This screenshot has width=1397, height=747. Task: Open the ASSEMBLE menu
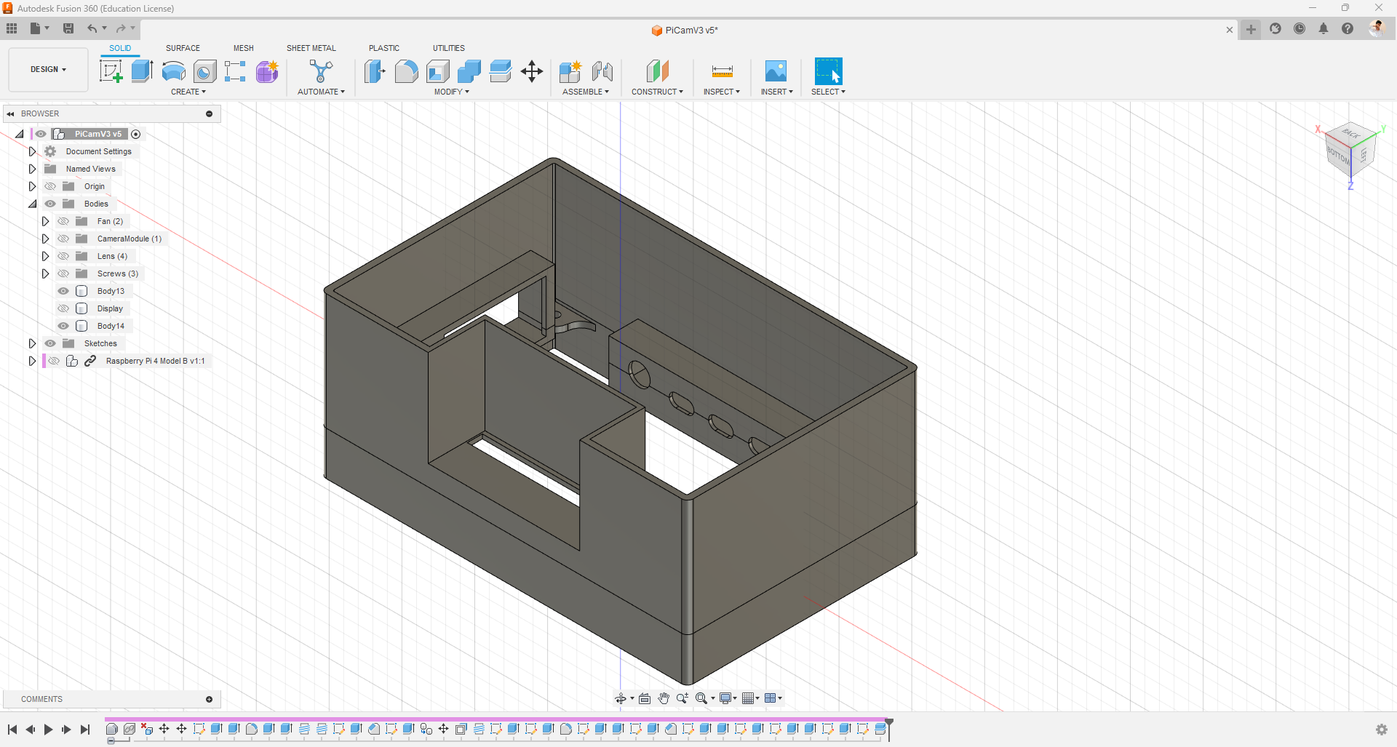[x=586, y=92]
